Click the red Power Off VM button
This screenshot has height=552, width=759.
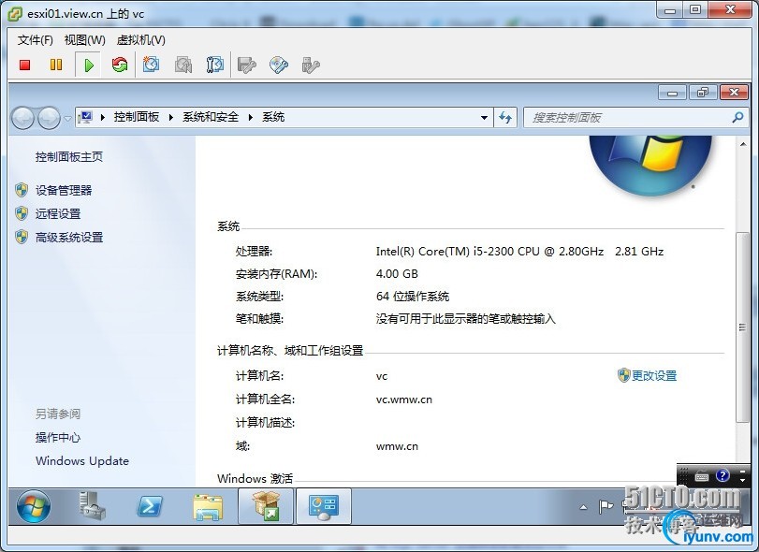[x=24, y=65]
